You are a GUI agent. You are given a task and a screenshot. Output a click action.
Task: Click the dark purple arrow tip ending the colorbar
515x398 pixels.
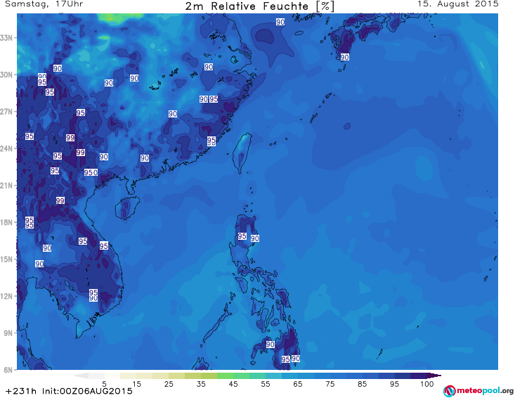pos(434,375)
